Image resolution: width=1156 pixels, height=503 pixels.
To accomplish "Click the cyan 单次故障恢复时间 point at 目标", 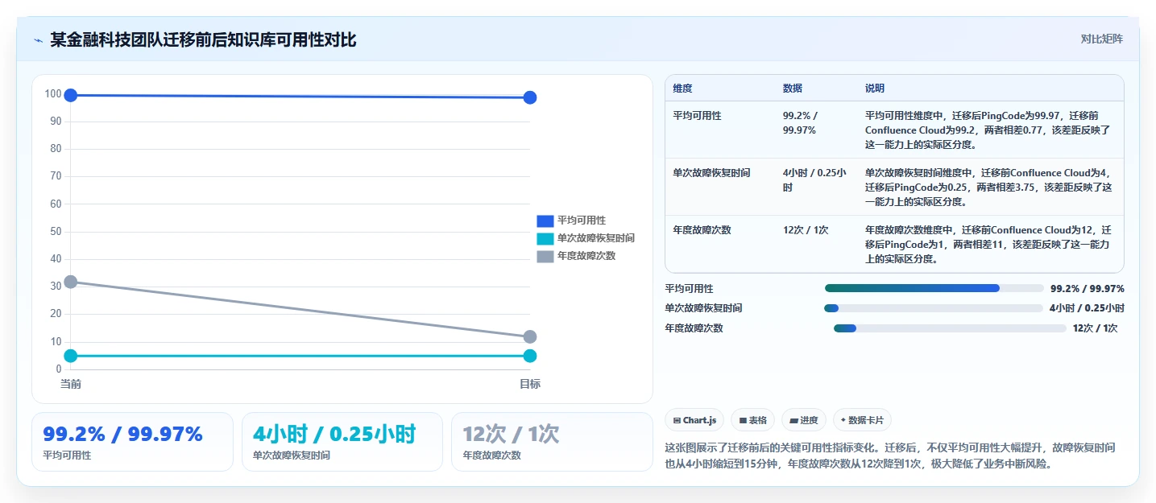I will (530, 356).
